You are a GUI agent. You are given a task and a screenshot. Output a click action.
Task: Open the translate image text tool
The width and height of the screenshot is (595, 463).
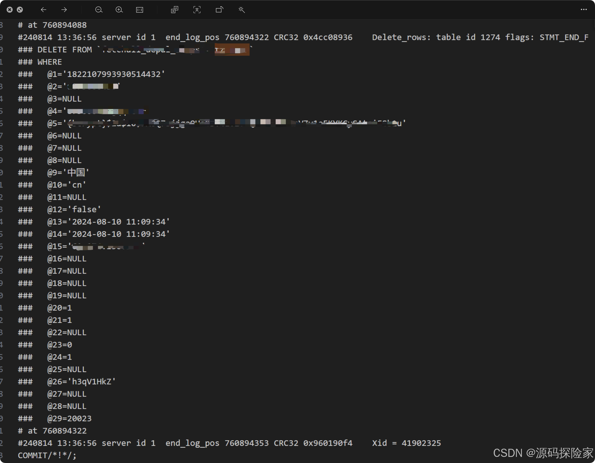point(174,10)
